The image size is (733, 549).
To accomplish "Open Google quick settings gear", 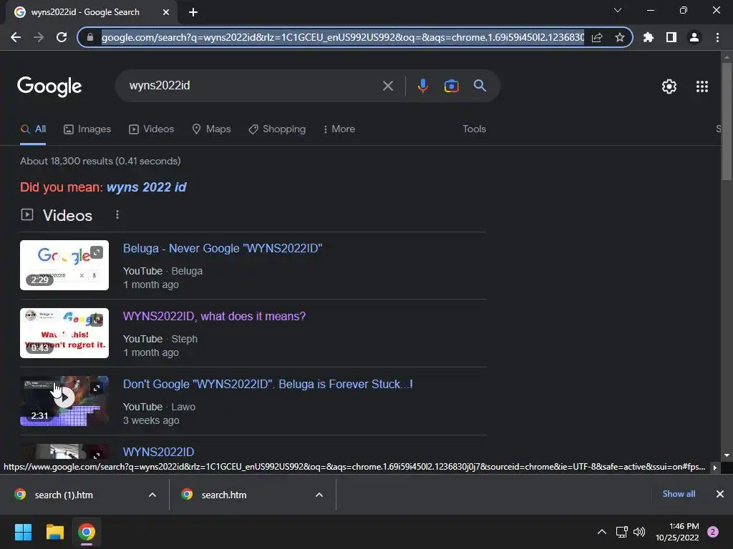I will 669,86.
